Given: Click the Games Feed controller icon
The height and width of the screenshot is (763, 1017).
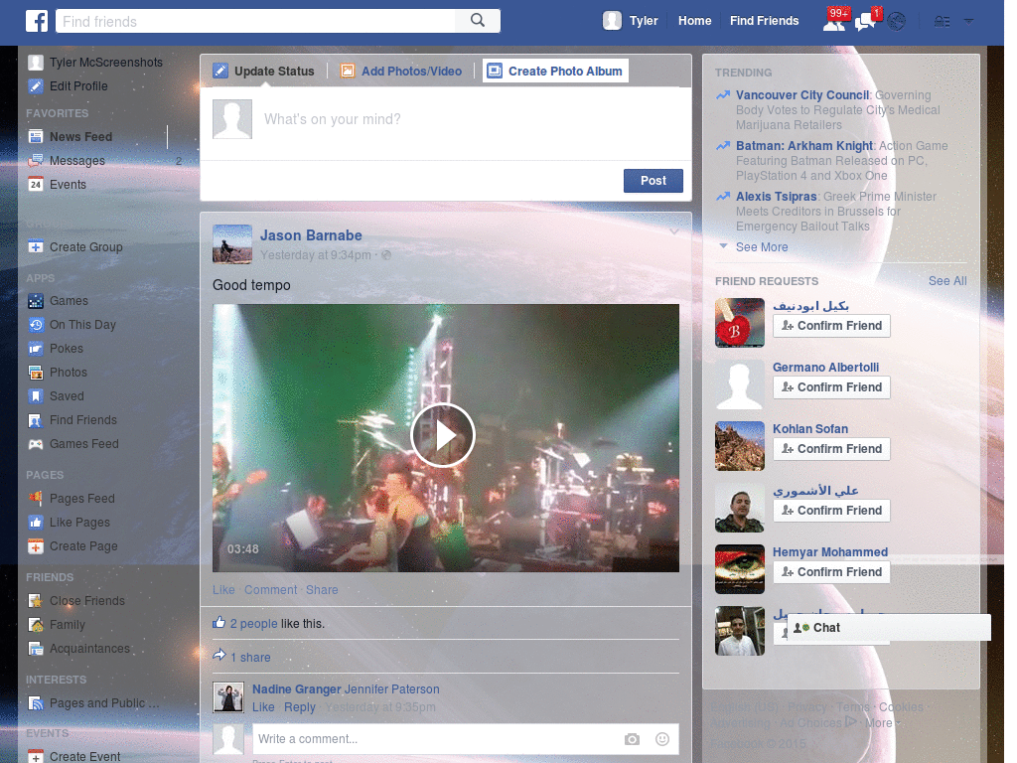Looking at the screenshot, I should coord(36,444).
